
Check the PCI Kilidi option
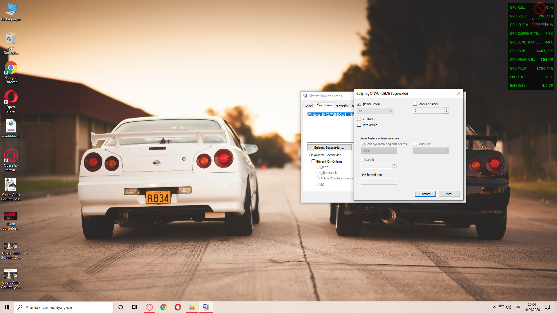pyautogui.click(x=359, y=119)
